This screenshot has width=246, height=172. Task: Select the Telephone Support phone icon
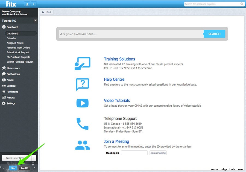tap(82, 124)
